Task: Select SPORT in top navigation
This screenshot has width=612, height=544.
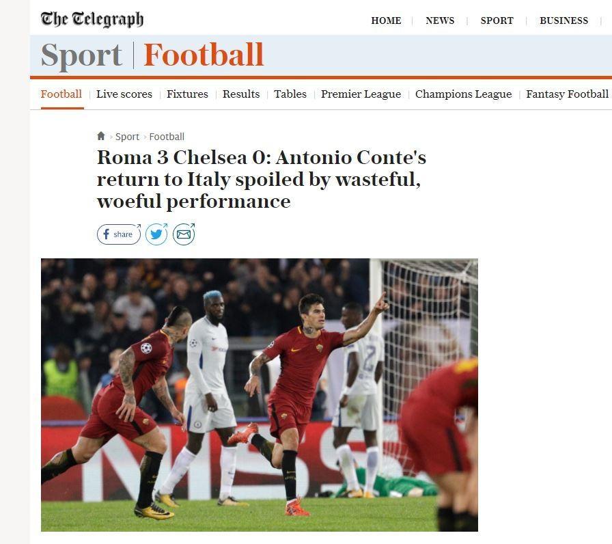Action: (x=497, y=21)
